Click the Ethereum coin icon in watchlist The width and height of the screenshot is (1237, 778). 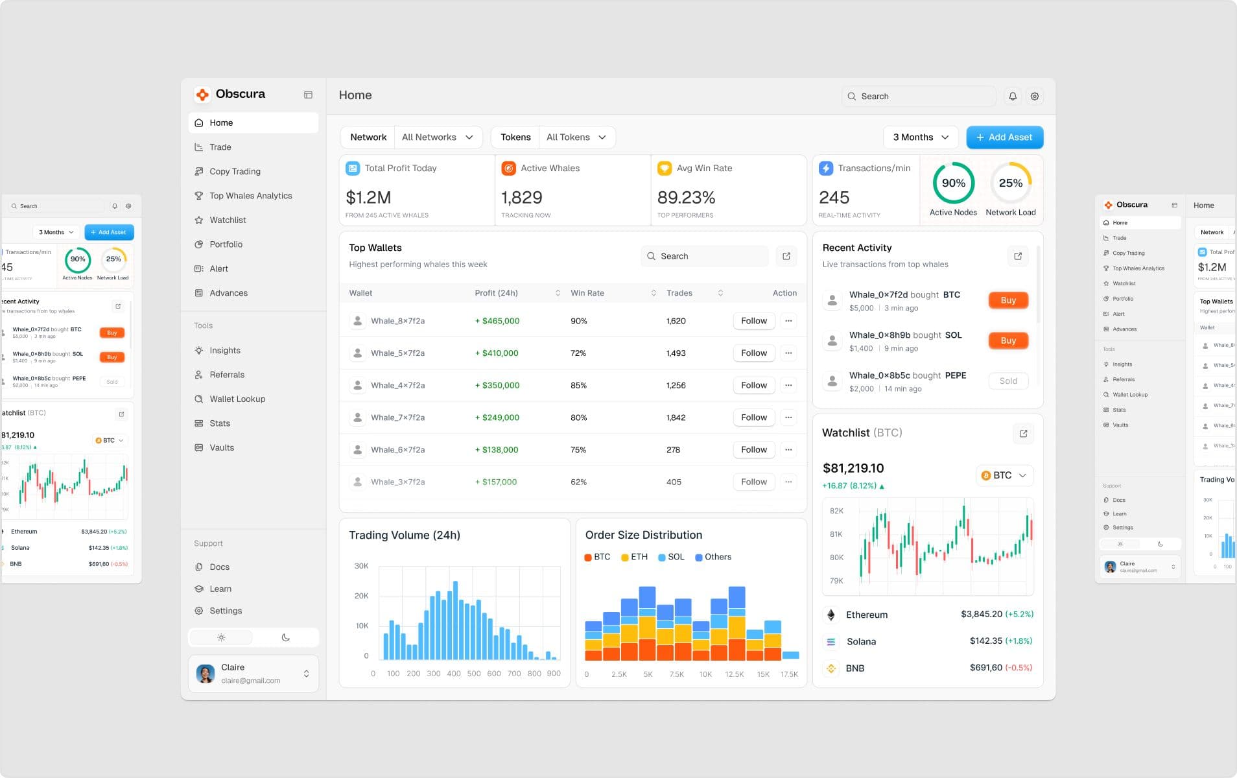pos(831,615)
